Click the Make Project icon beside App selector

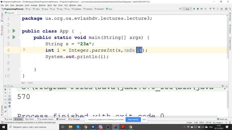point(180,9)
